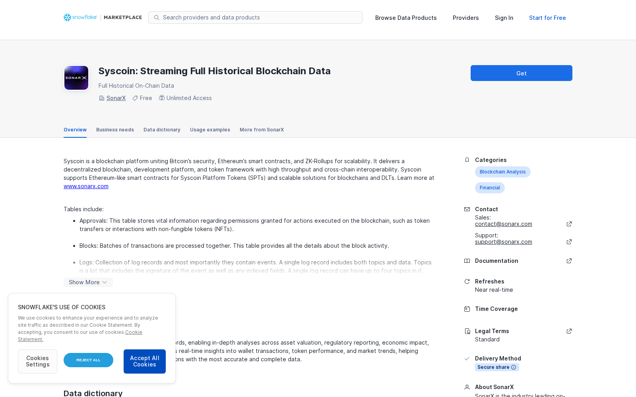
Task: Click the Start for Free link
Action: 547,18
